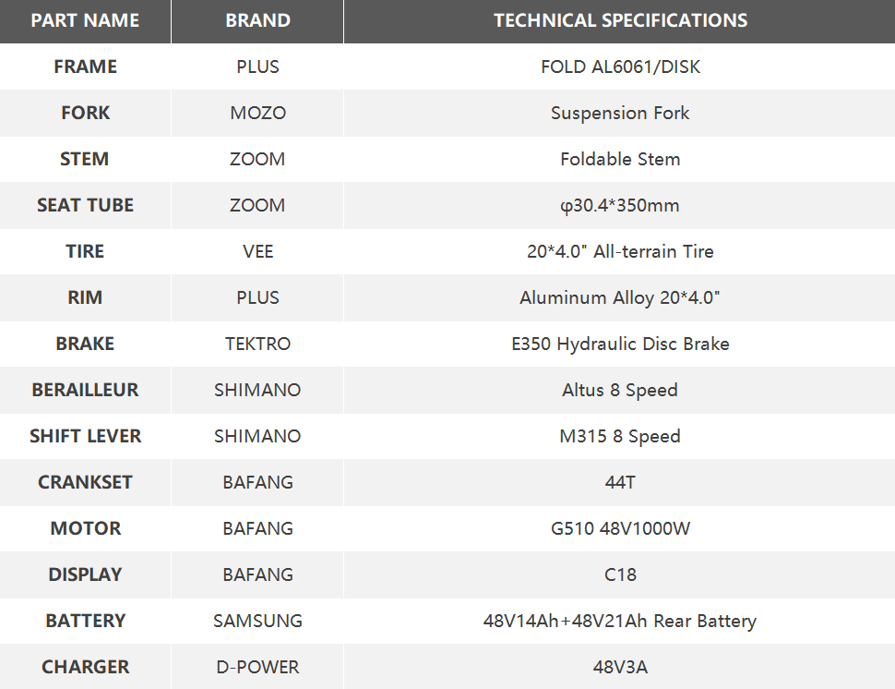Click the Aluminum Alloy 20*4.0" rim spec
The width and height of the screenshot is (895, 689).
620,297
